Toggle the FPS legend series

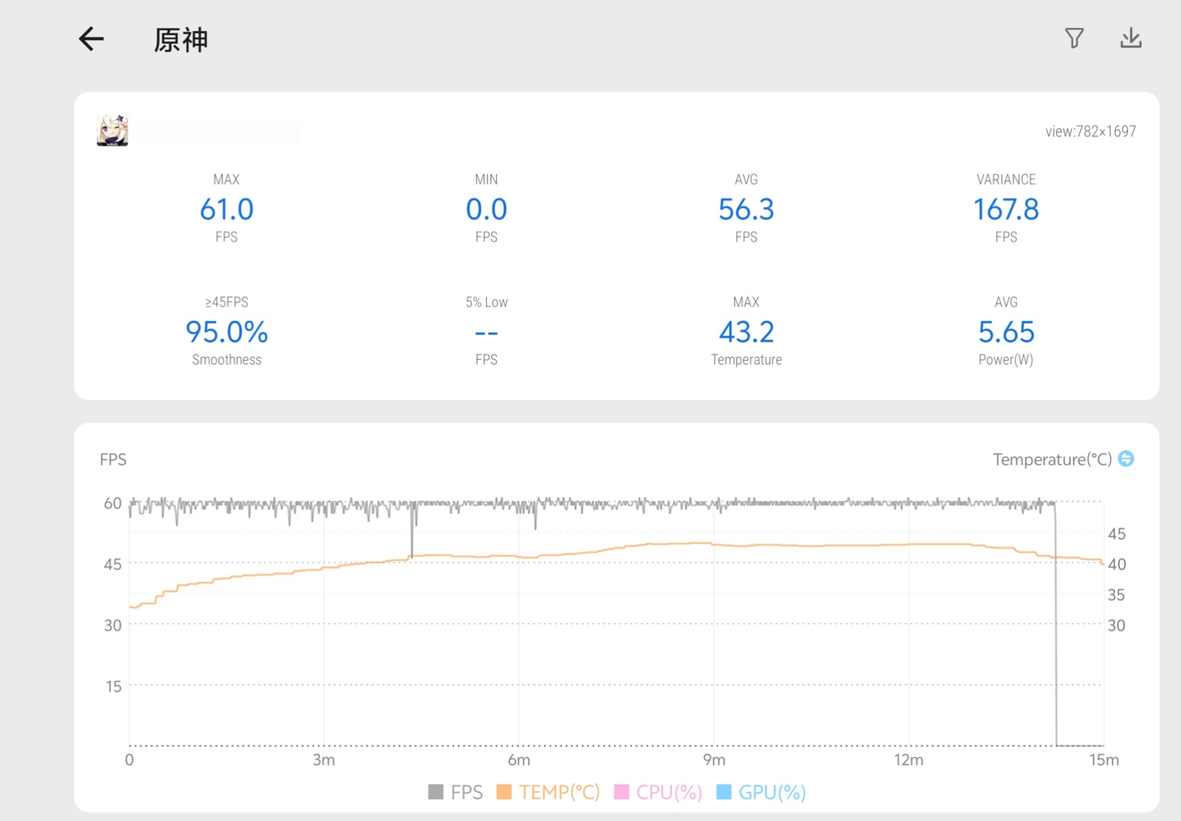455,792
